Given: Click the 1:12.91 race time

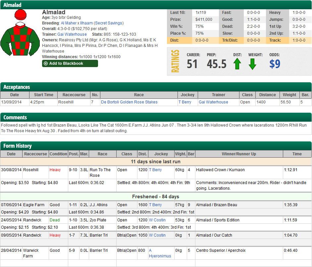Looking at the screenshot, I should coord(290,170).
